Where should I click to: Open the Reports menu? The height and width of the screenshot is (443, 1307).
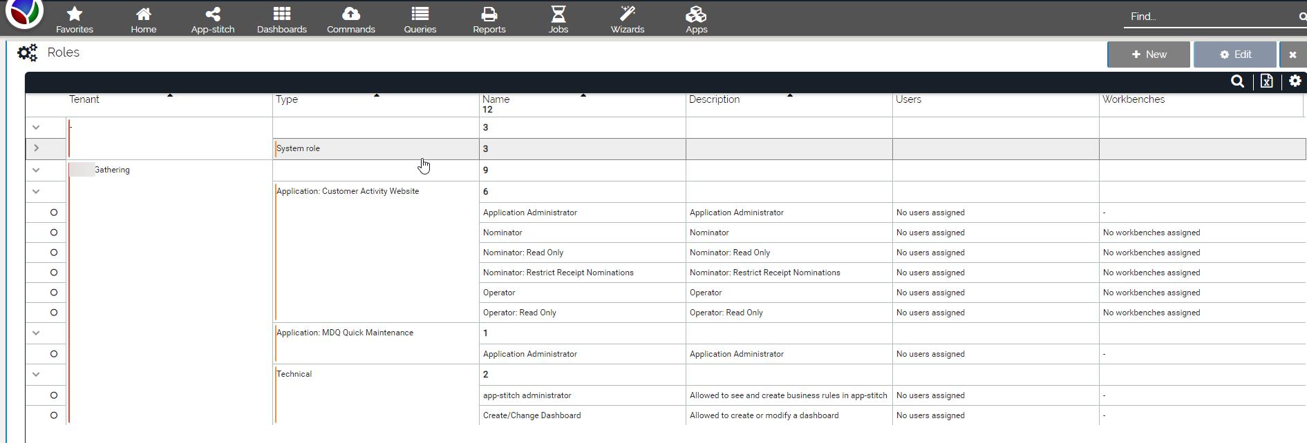[489, 19]
